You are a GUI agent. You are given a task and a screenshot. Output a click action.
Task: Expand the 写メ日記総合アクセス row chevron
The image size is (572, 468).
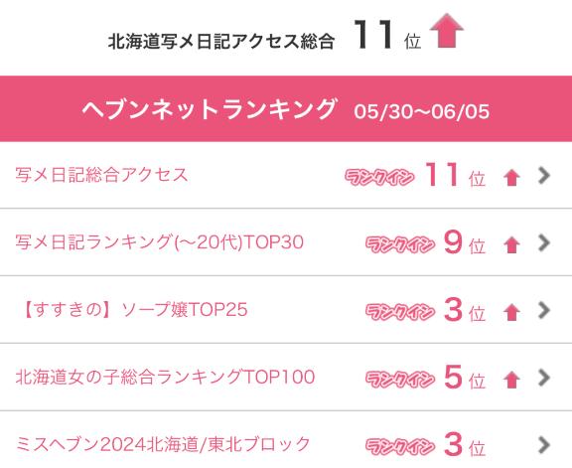(x=544, y=176)
